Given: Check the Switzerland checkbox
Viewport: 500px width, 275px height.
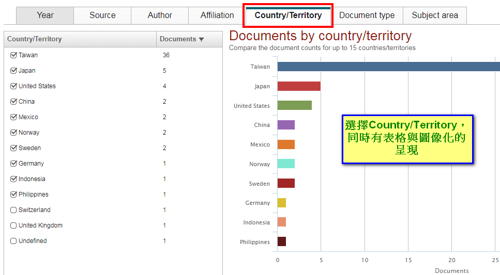Looking at the screenshot, I should [13, 210].
